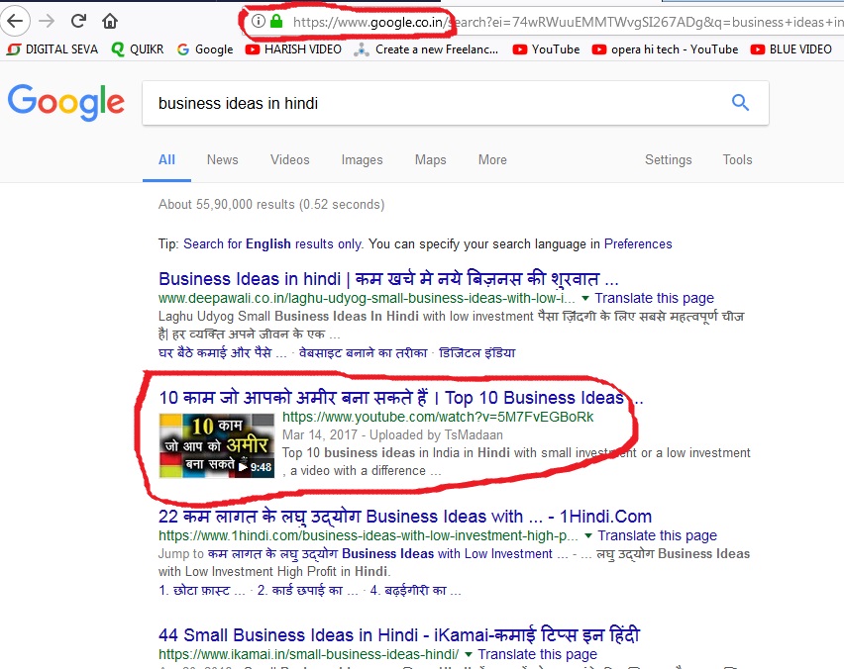The image size is (844, 669).
Task: Click Translate this page for deepawali result
Action: tap(655, 298)
